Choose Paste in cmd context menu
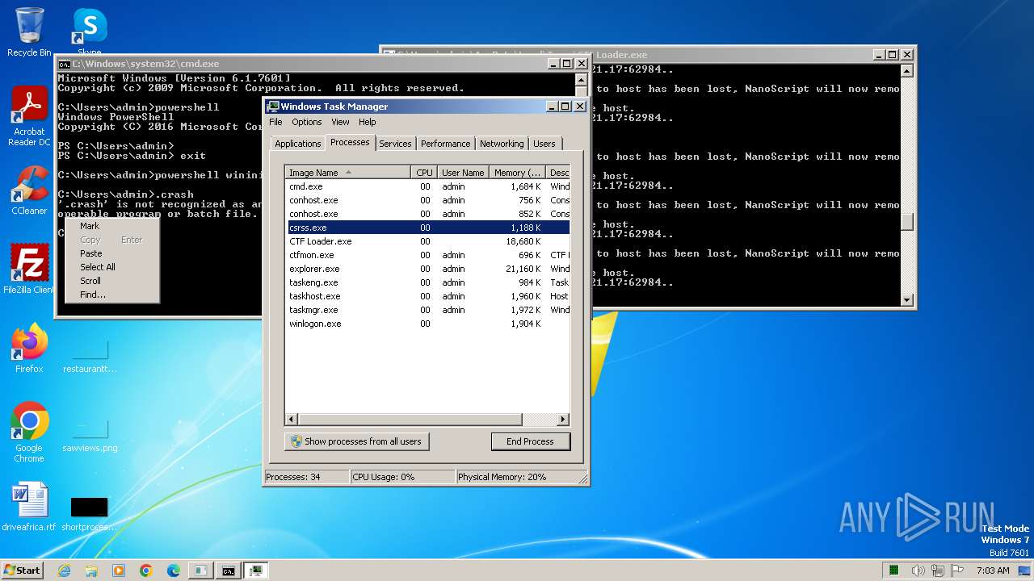This screenshot has height=581, width=1034. 111,253
